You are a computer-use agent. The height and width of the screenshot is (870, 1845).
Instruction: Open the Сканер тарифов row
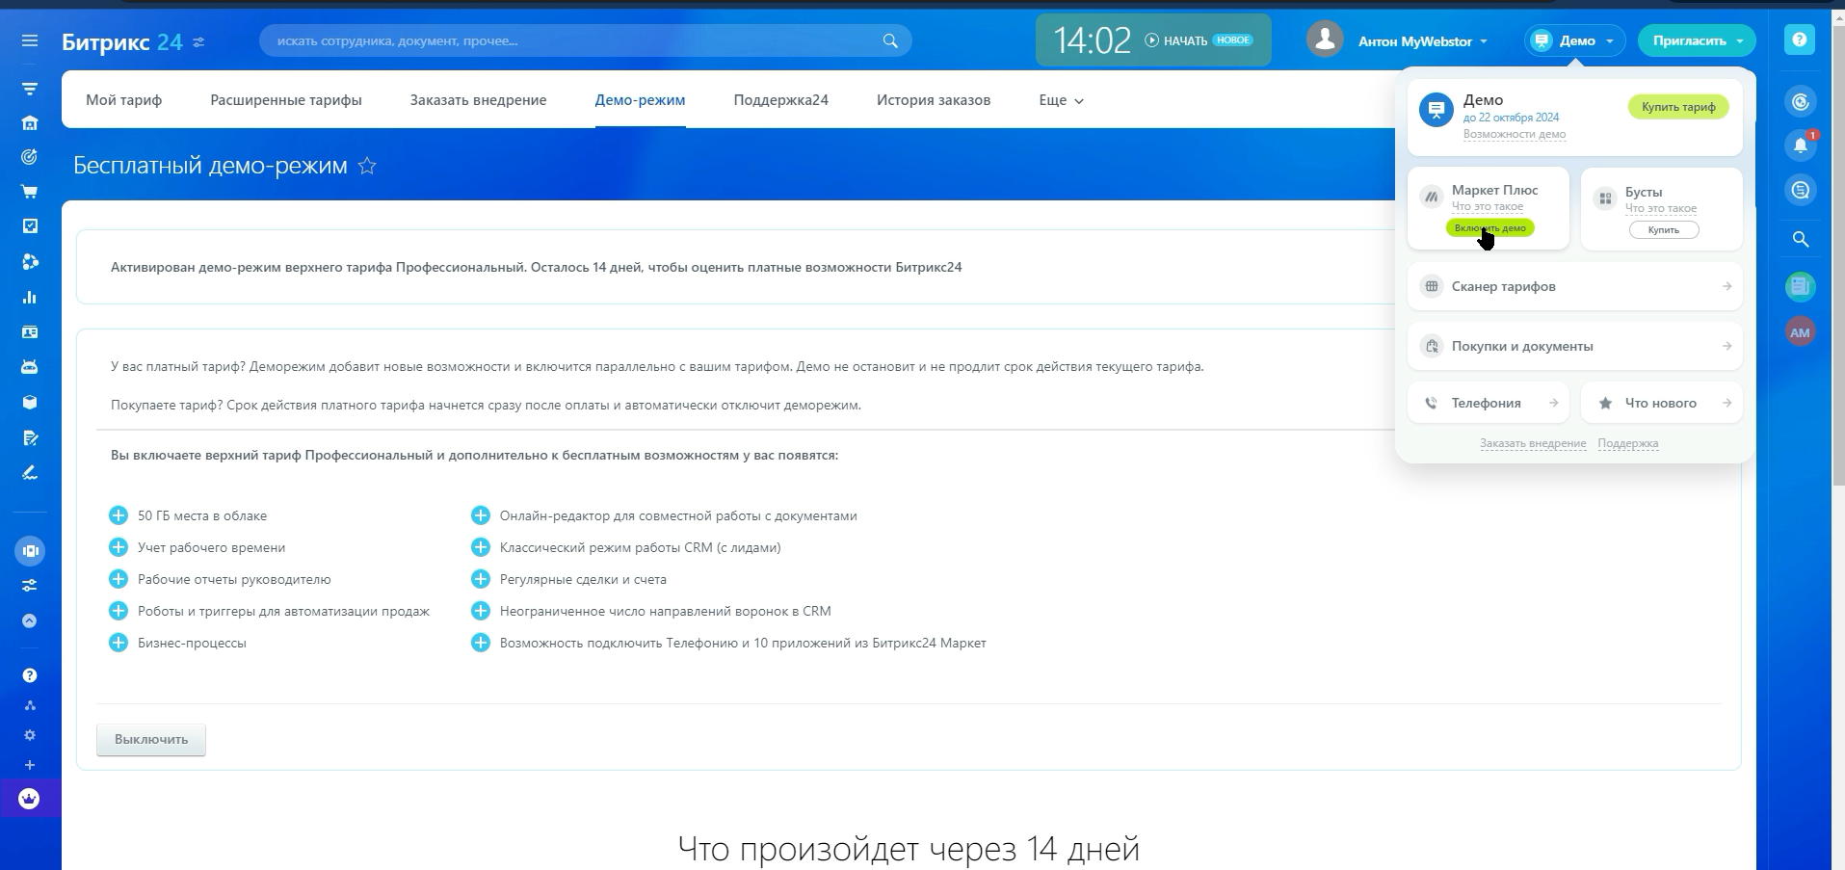pos(1574,286)
